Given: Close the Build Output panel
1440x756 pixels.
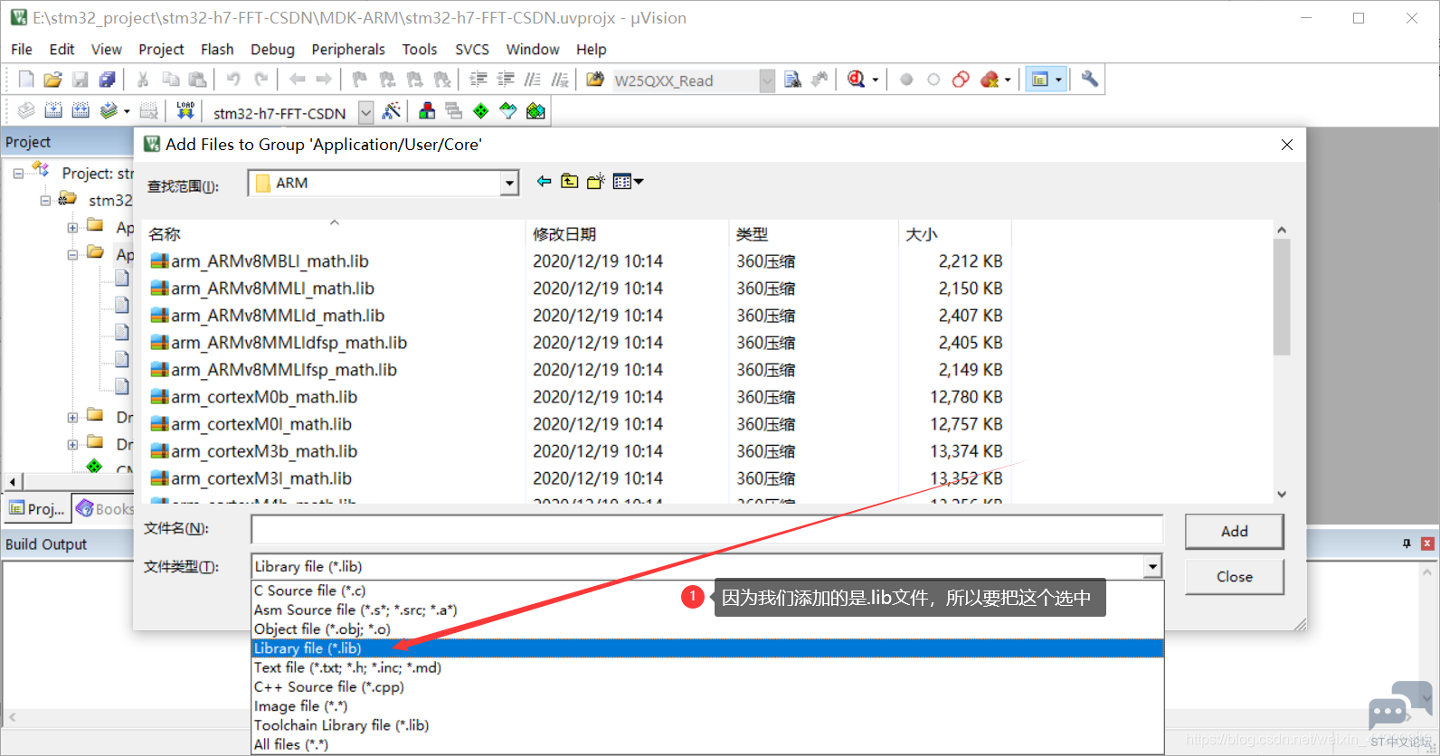Looking at the screenshot, I should (1427, 543).
